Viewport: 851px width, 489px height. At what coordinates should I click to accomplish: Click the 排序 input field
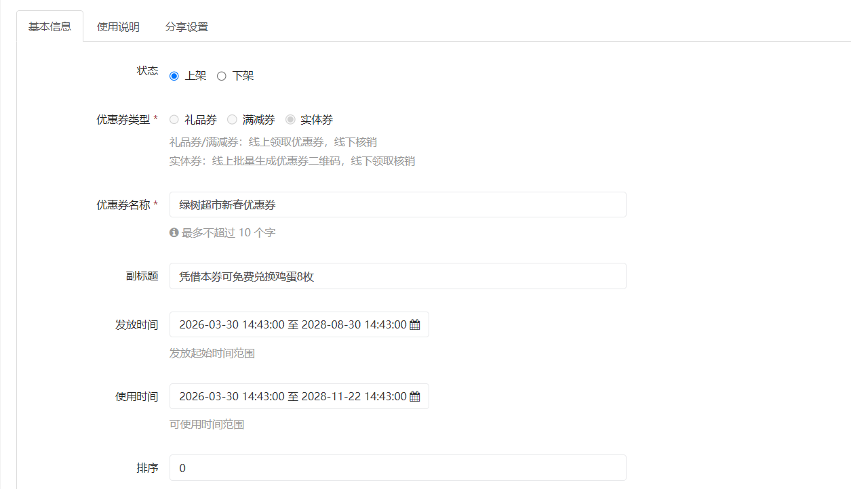(x=397, y=468)
